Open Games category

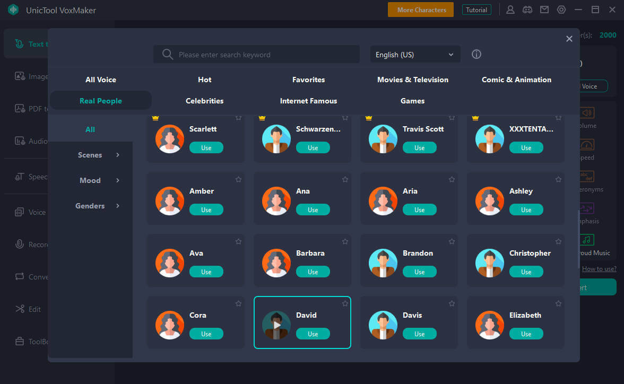[412, 101]
